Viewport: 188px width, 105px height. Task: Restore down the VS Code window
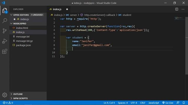[174, 3]
